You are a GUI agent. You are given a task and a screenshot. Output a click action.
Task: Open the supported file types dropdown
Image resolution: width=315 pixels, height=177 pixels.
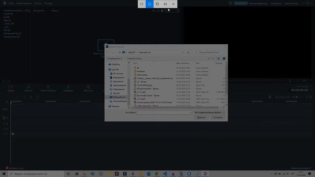click(x=209, y=113)
